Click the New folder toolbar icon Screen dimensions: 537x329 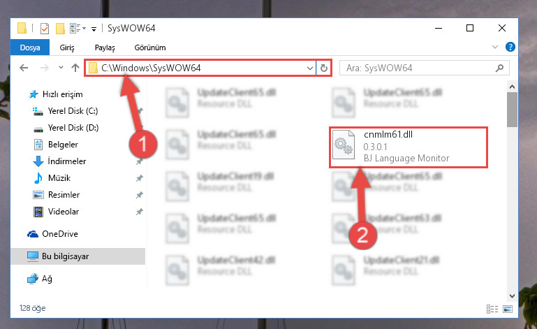point(60,29)
